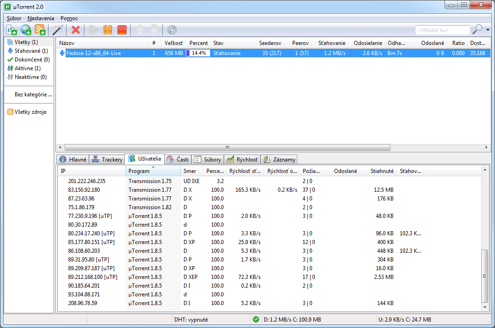Viewport: 495px width, 328px height.
Task: Select Bez kategórie label in sidebar
Action: click(33, 95)
